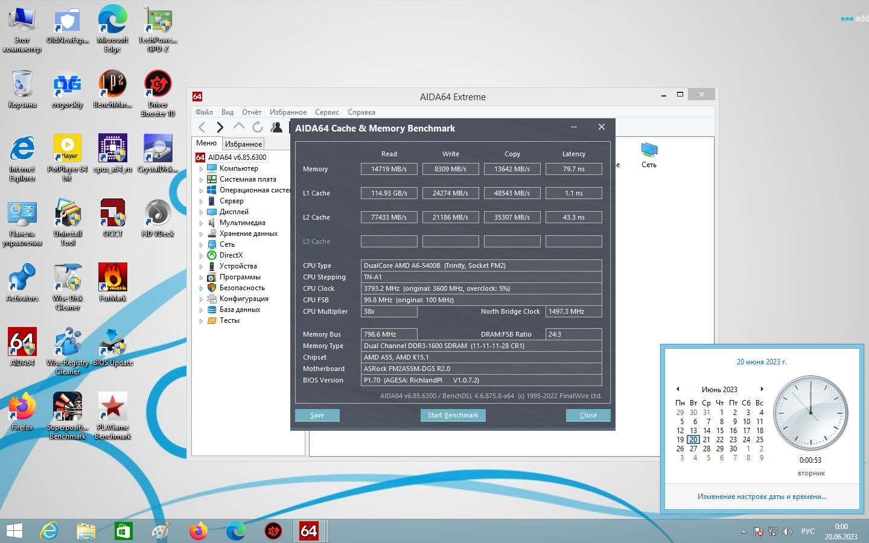Launch Driver Booster 10 shortcut

[x=158, y=94]
